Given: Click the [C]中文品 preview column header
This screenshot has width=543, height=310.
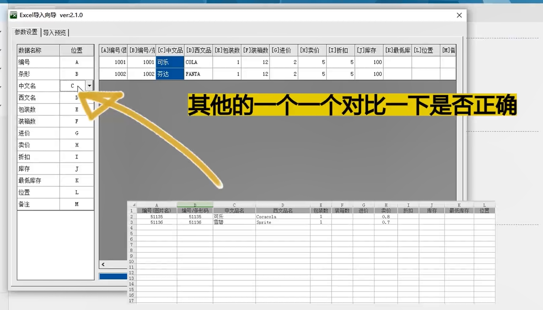Looking at the screenshot, I should point(170,50).
